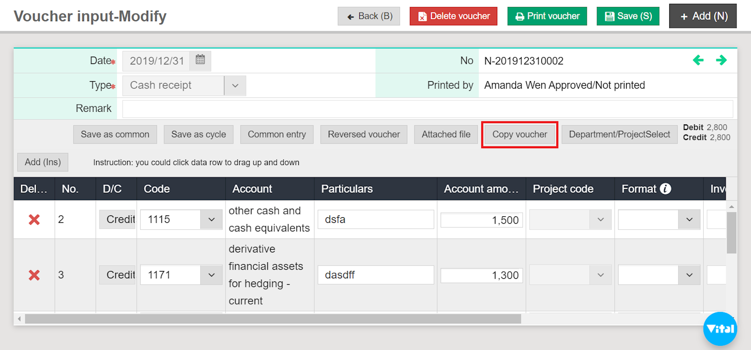Screen dimensions: 751x350
Task: Click the Delete voucher button
Action: [453, 16]
